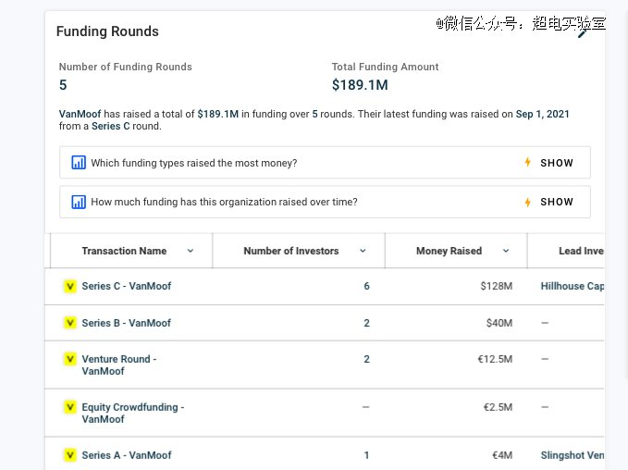Click VanMoof link in summary sentence
Screen dimensions: 628x470
tap(80, 114)
